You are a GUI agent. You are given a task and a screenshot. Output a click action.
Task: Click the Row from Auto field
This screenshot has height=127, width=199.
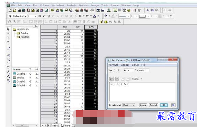point(128,70)
